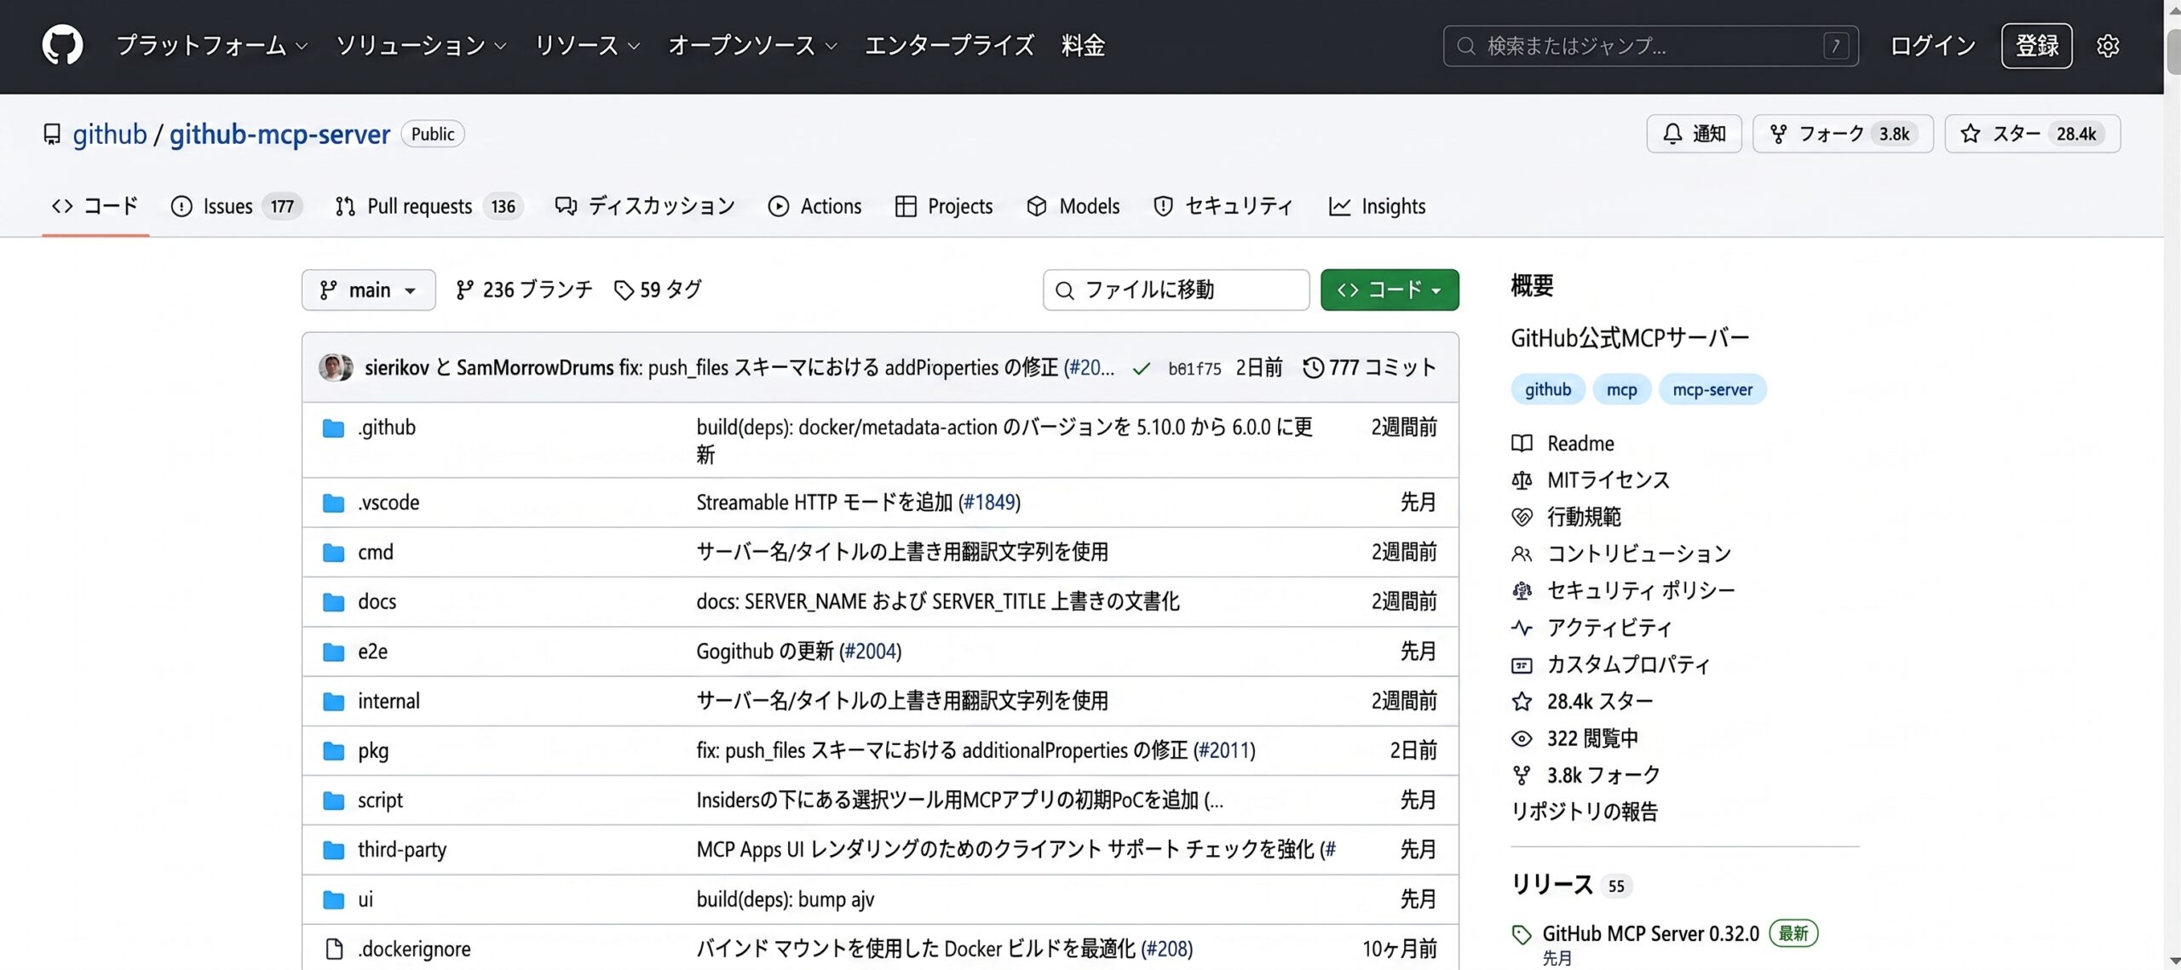The height and width of the screenshot is (970, 2181).
Task: Focus the ファイルに移動 file search field
Action: (1176, 290)
